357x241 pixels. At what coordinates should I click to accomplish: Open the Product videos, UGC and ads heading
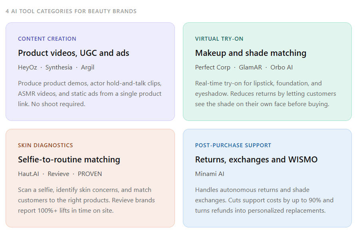tap(73, 53)
